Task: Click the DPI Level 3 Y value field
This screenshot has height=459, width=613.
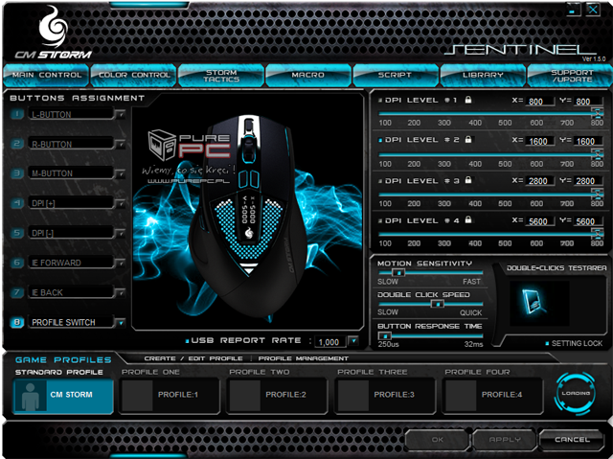Action: [x=587, y=181]
